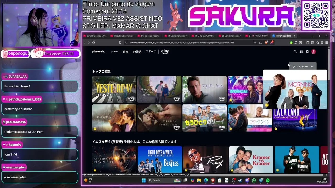Go back with the browser back arrow
The image size is (335, 188).
[x=84, y=43]
